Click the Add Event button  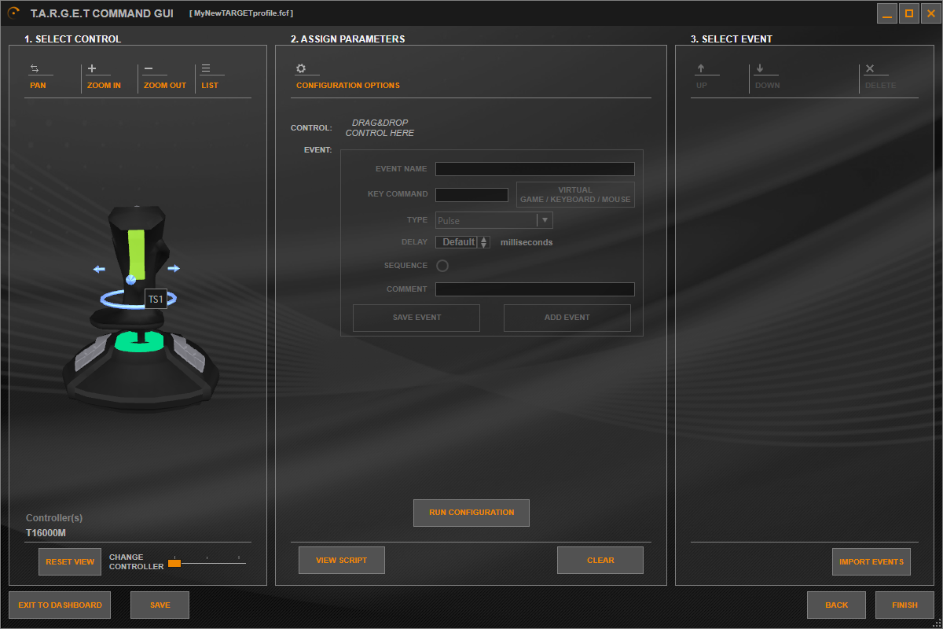coord(567,318)
